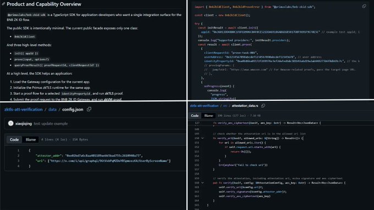Open the xiaojiqing author link
This screenshot has width=374, height=210.
click(23, 124)
